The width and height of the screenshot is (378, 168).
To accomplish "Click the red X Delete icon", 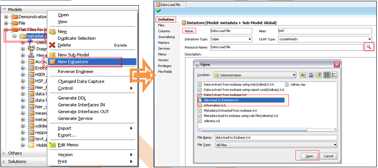I will point(52,45).
